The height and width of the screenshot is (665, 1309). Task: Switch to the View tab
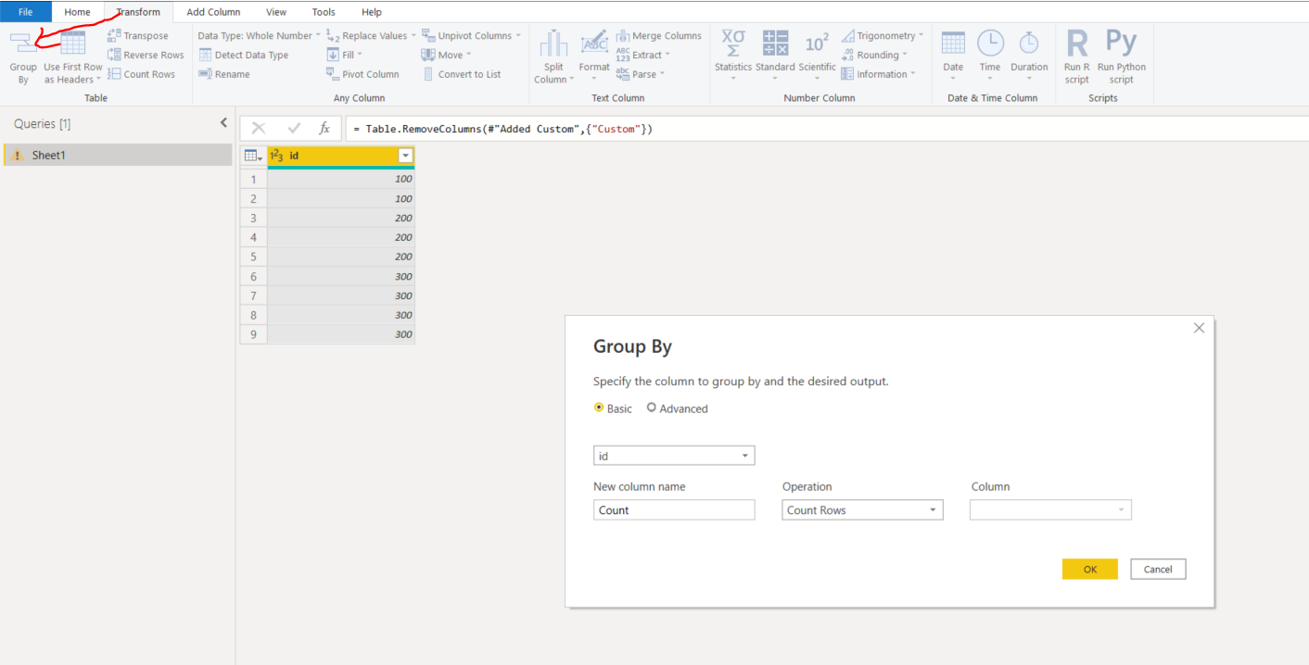point(276,12)
